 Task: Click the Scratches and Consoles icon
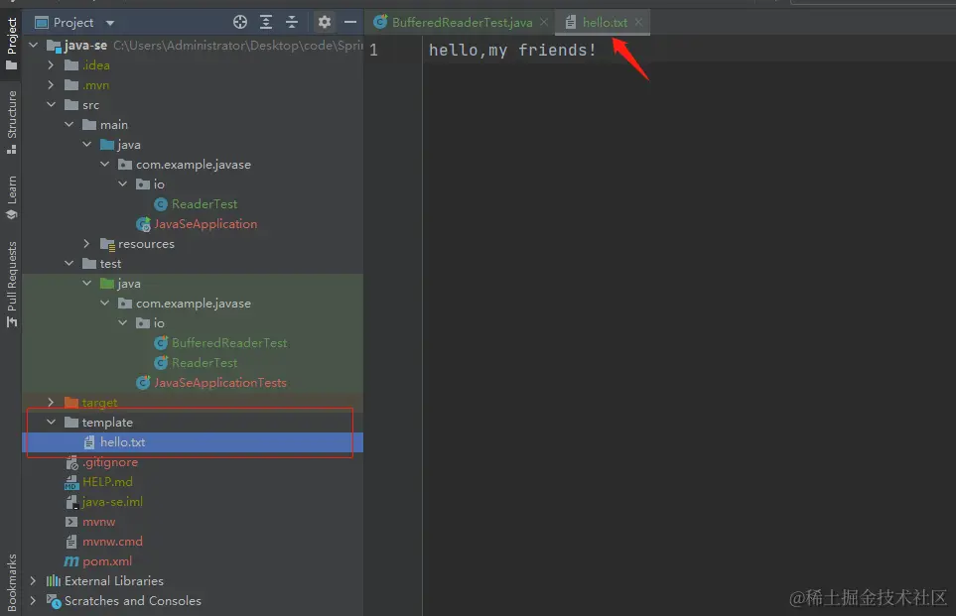point(54,601)
